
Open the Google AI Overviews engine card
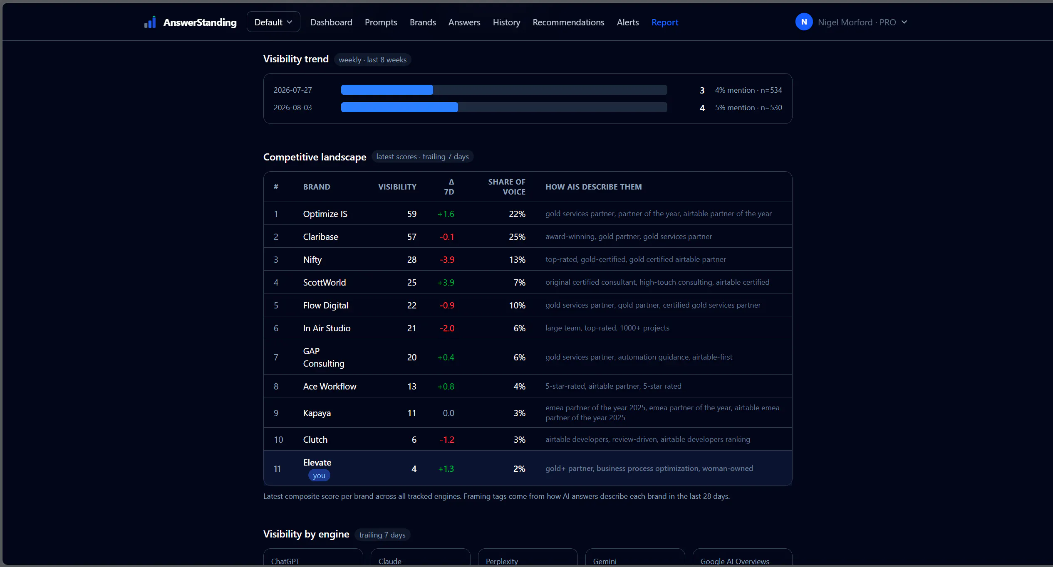pyautogui.click(x=742, y=557)
